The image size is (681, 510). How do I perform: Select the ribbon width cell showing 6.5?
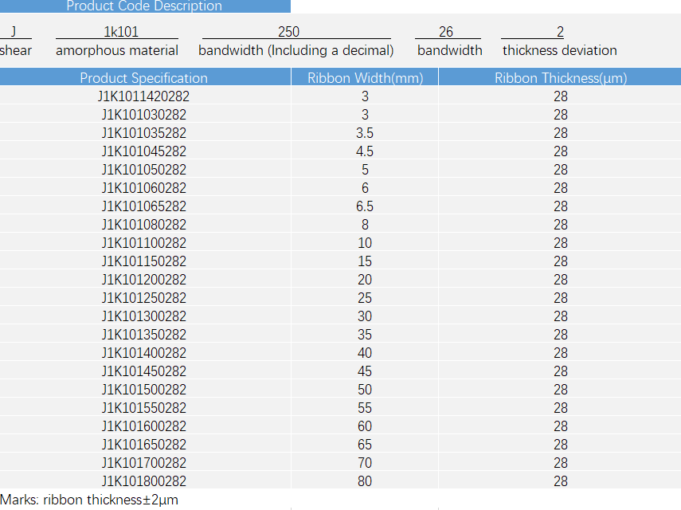(365, 206)
